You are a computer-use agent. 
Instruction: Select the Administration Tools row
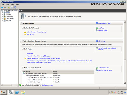click(58, 82)
